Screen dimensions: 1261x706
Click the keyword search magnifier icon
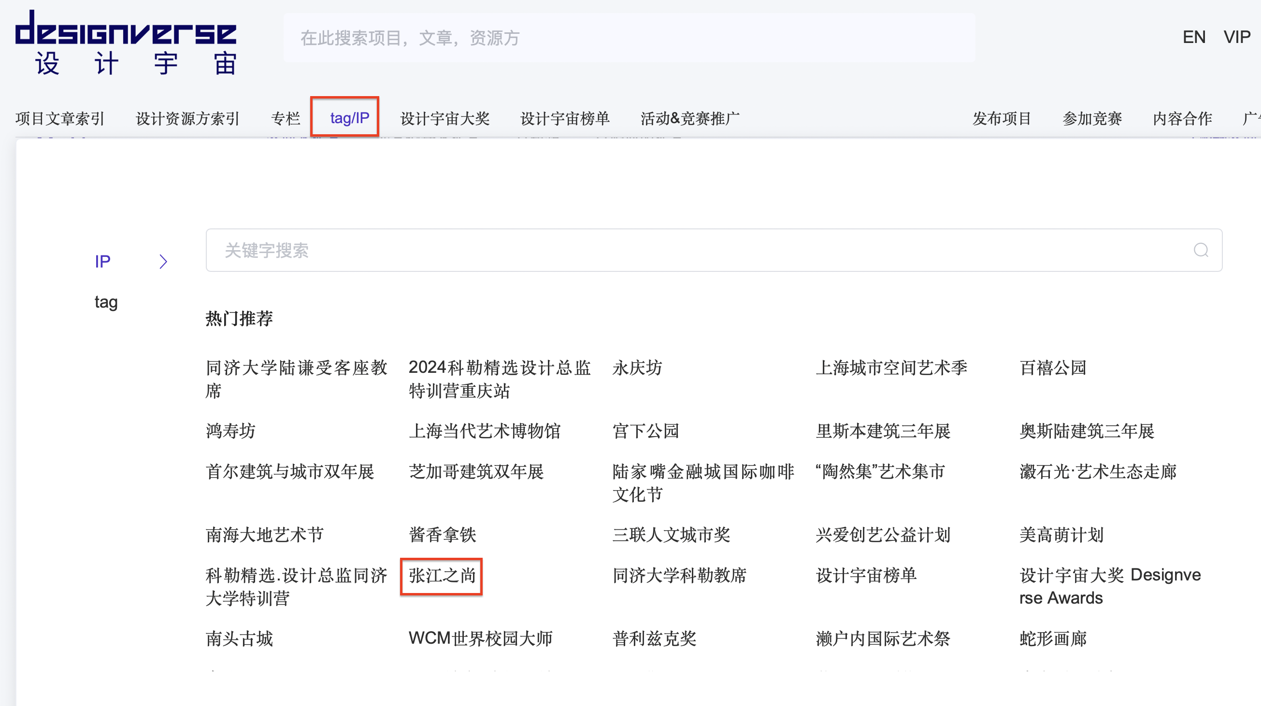1201,250
